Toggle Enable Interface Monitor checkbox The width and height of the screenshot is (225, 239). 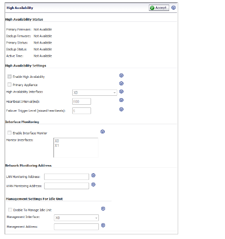click(x=9, y=133)
